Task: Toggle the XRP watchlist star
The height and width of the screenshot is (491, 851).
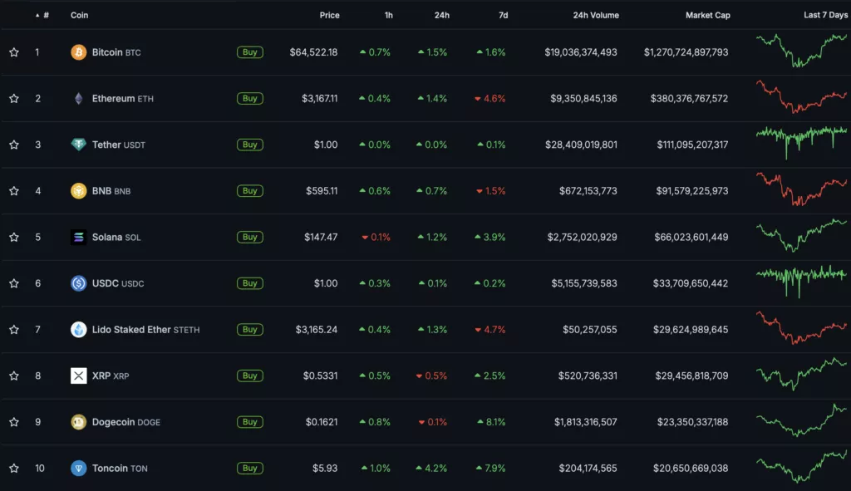Action: pyautogui.click(x=14, y=376)
